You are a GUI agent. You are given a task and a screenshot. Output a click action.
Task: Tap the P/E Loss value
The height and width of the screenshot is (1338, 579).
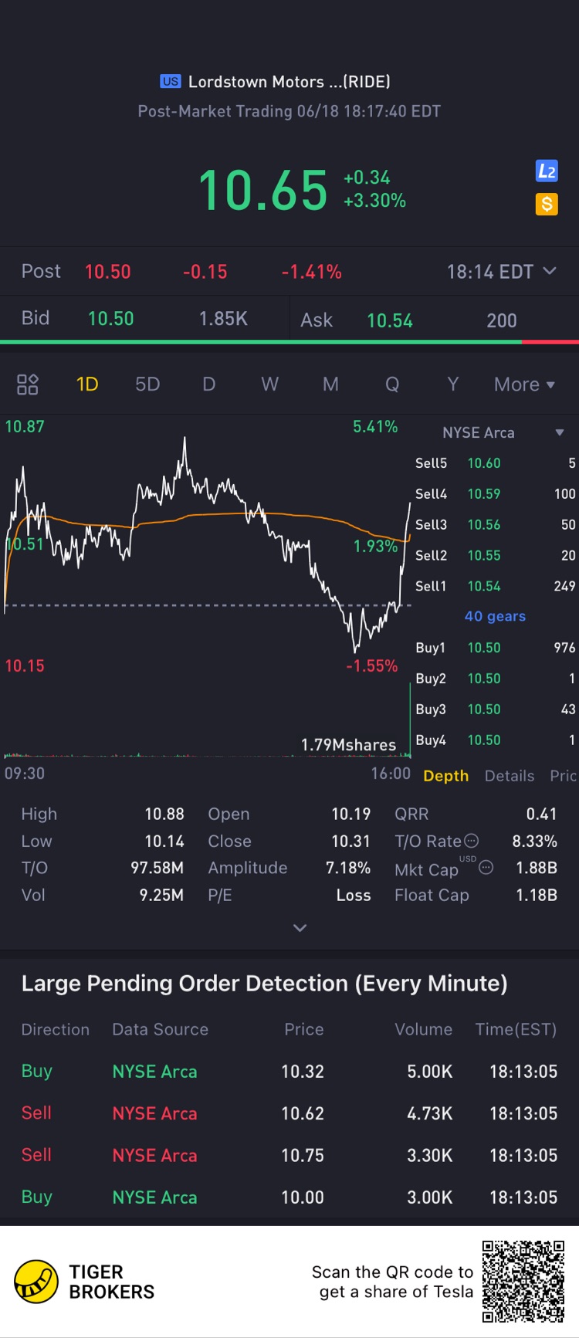point(354,895)
